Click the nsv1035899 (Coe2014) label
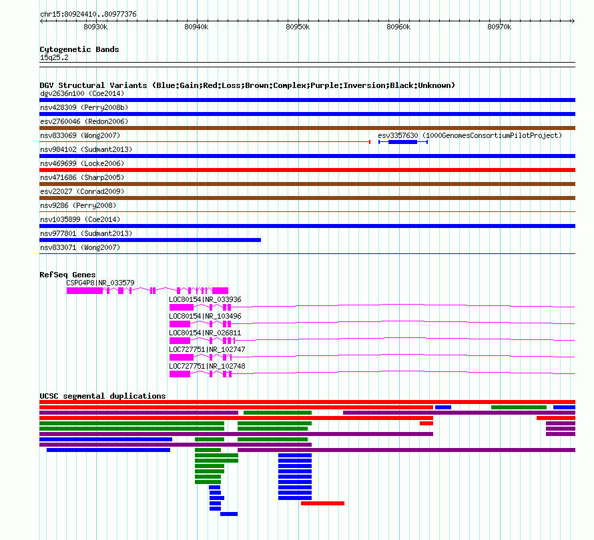The image size is (594, 540). pyautogui.click(x=80, y=219)
